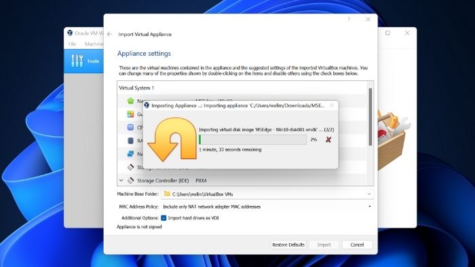Open the Machine Base Folder dropdown arrow

tap(369, 194)
